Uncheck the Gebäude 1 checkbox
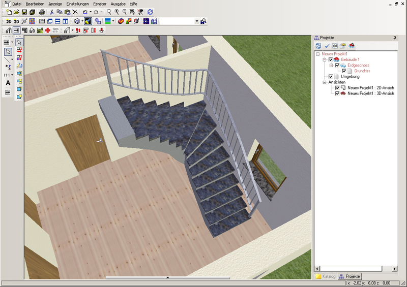This screenshot has height=287, width=407. click(x=331, y=60)
